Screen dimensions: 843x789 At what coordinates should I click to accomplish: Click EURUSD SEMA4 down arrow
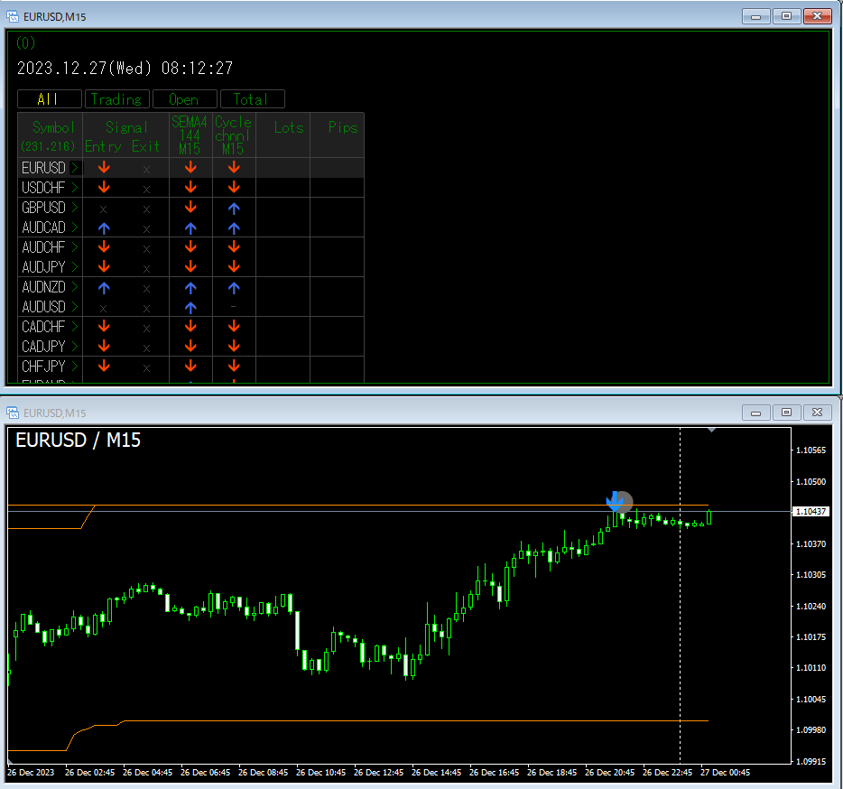coord(190,167)
